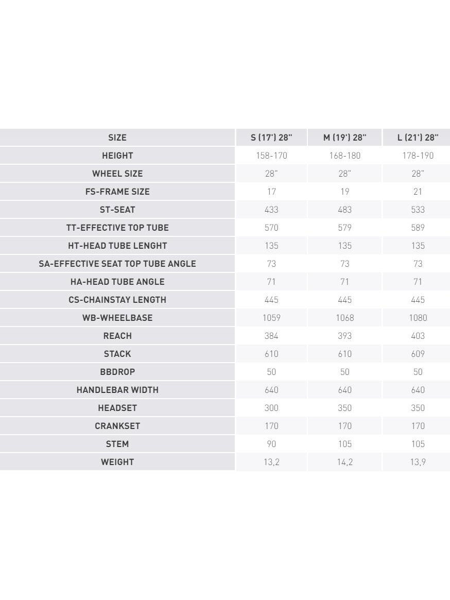
Task: Click the 168-180 height value
Action: click(x=344, y=156)
